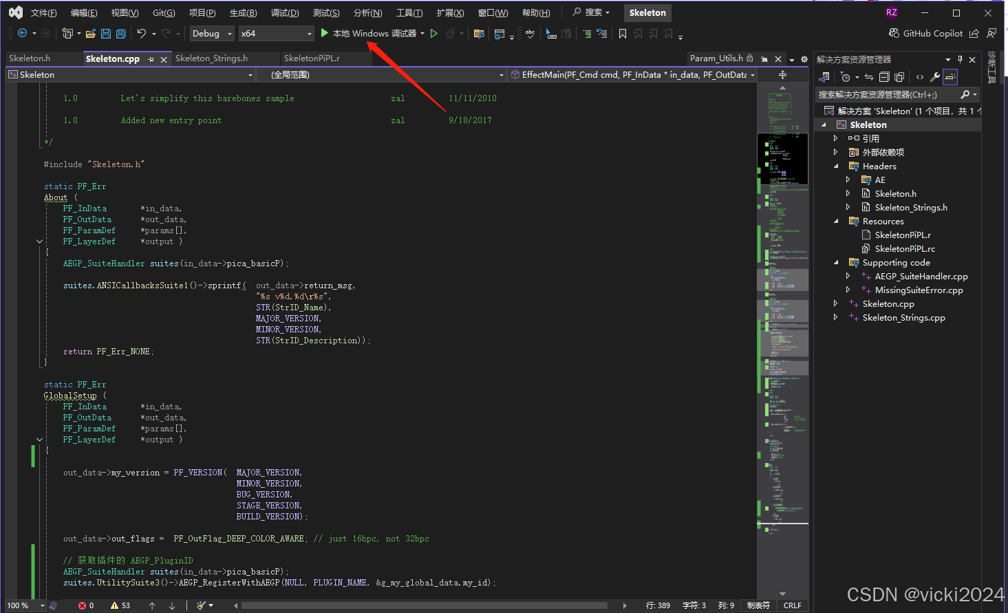Select SkeletonPiPL.rc in Solution Explorer
1008x613 pixels.
tap(905, 248)
